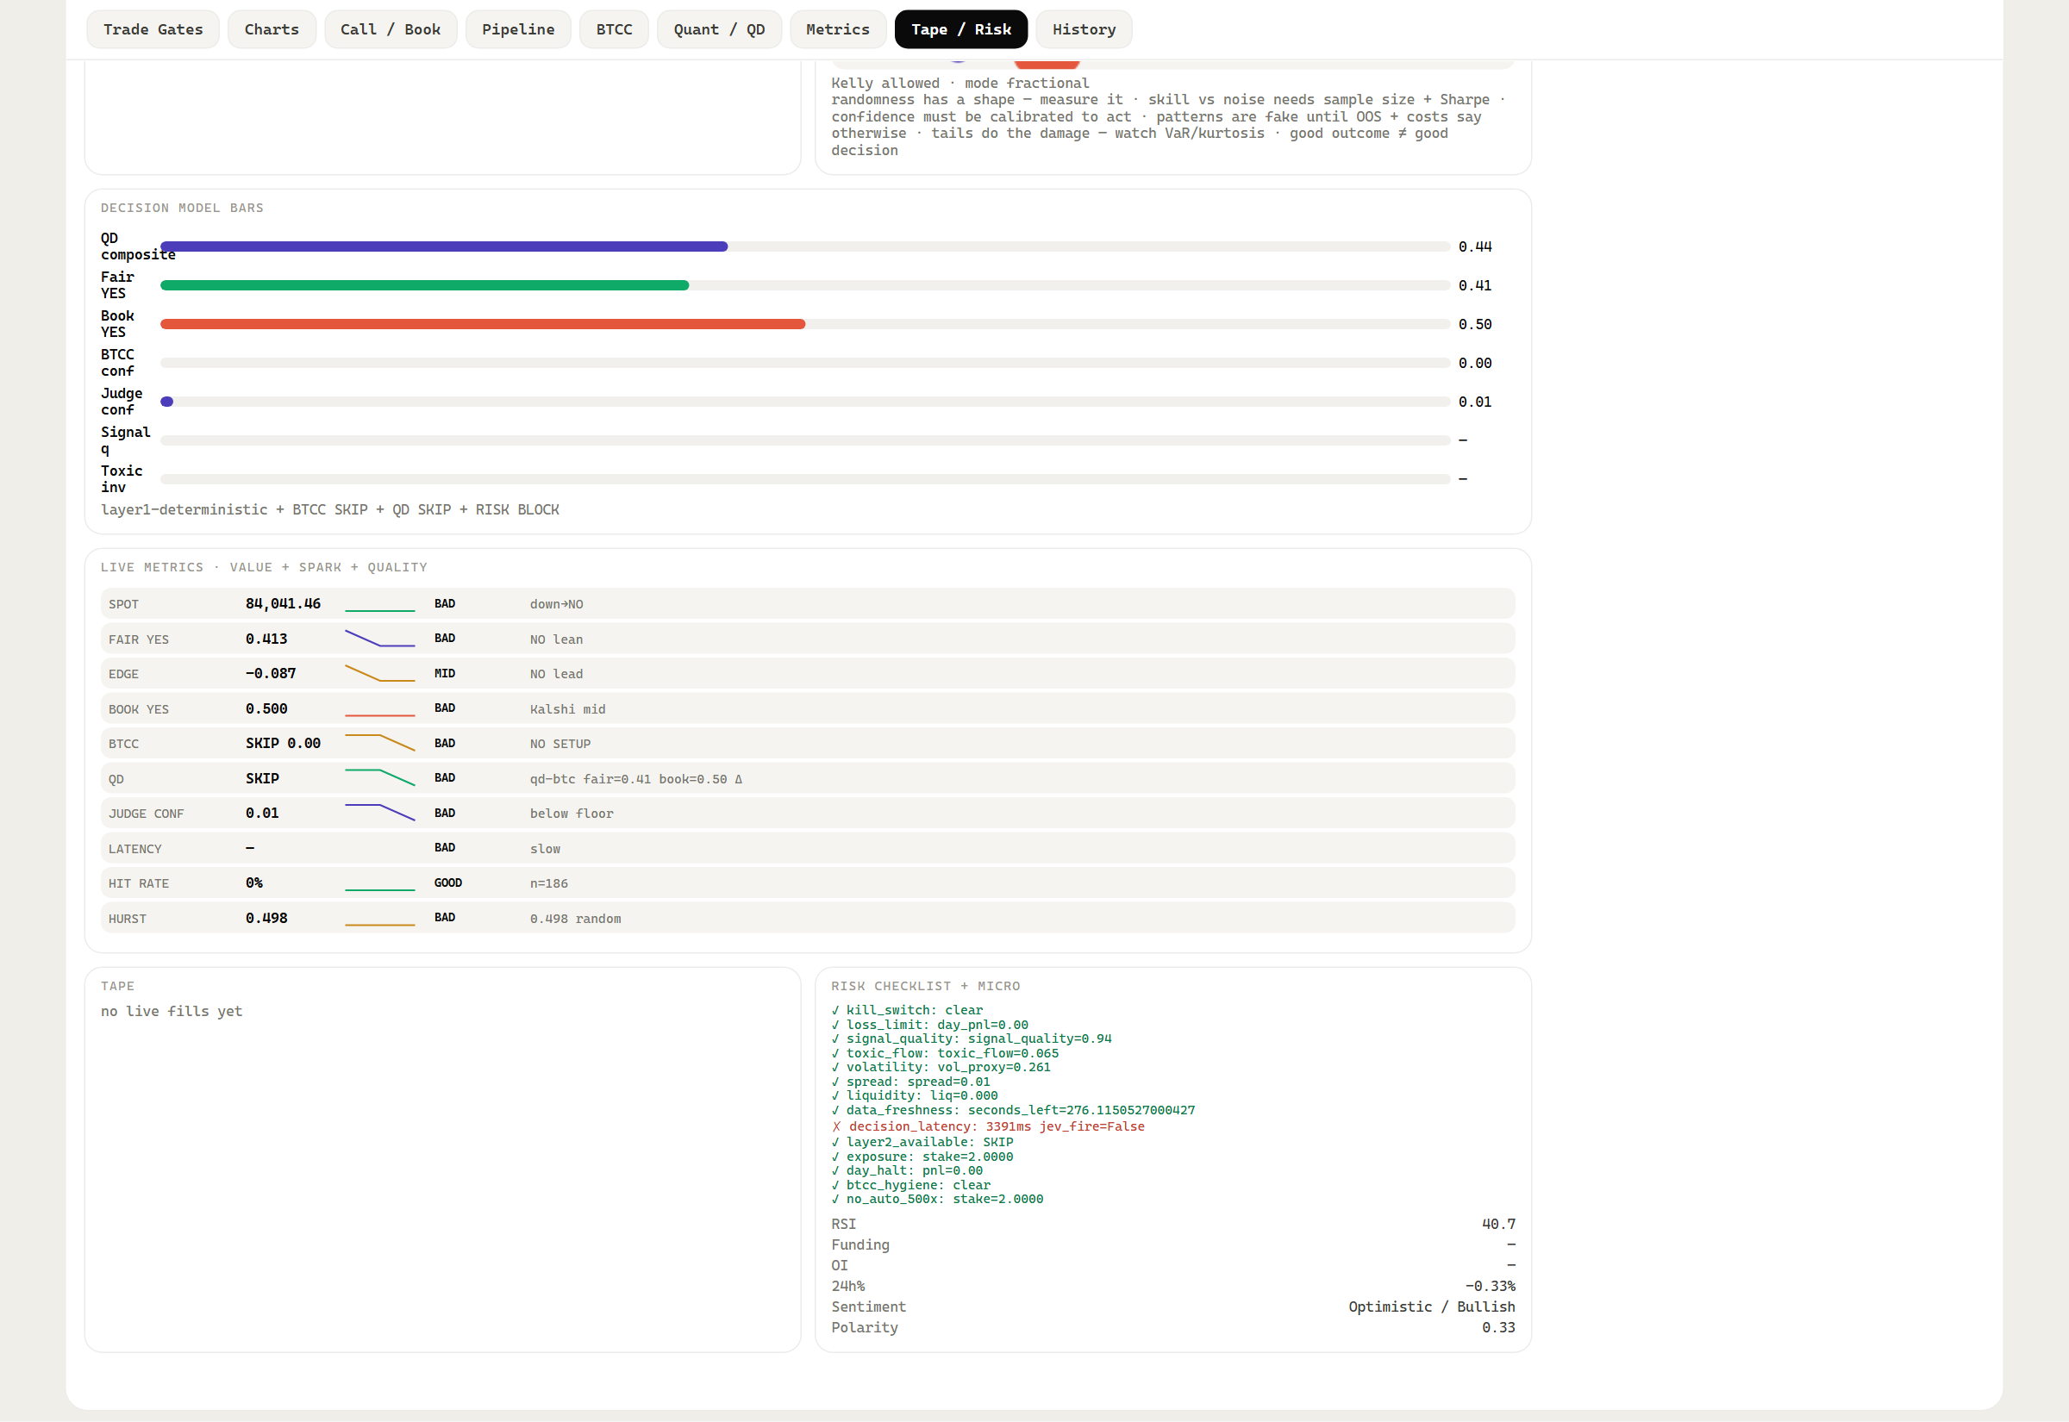Image resolution: width=2069 pixels, height=1422 pixels.
Task: Click the no live fills yet message
Action: pos(171,1011)
